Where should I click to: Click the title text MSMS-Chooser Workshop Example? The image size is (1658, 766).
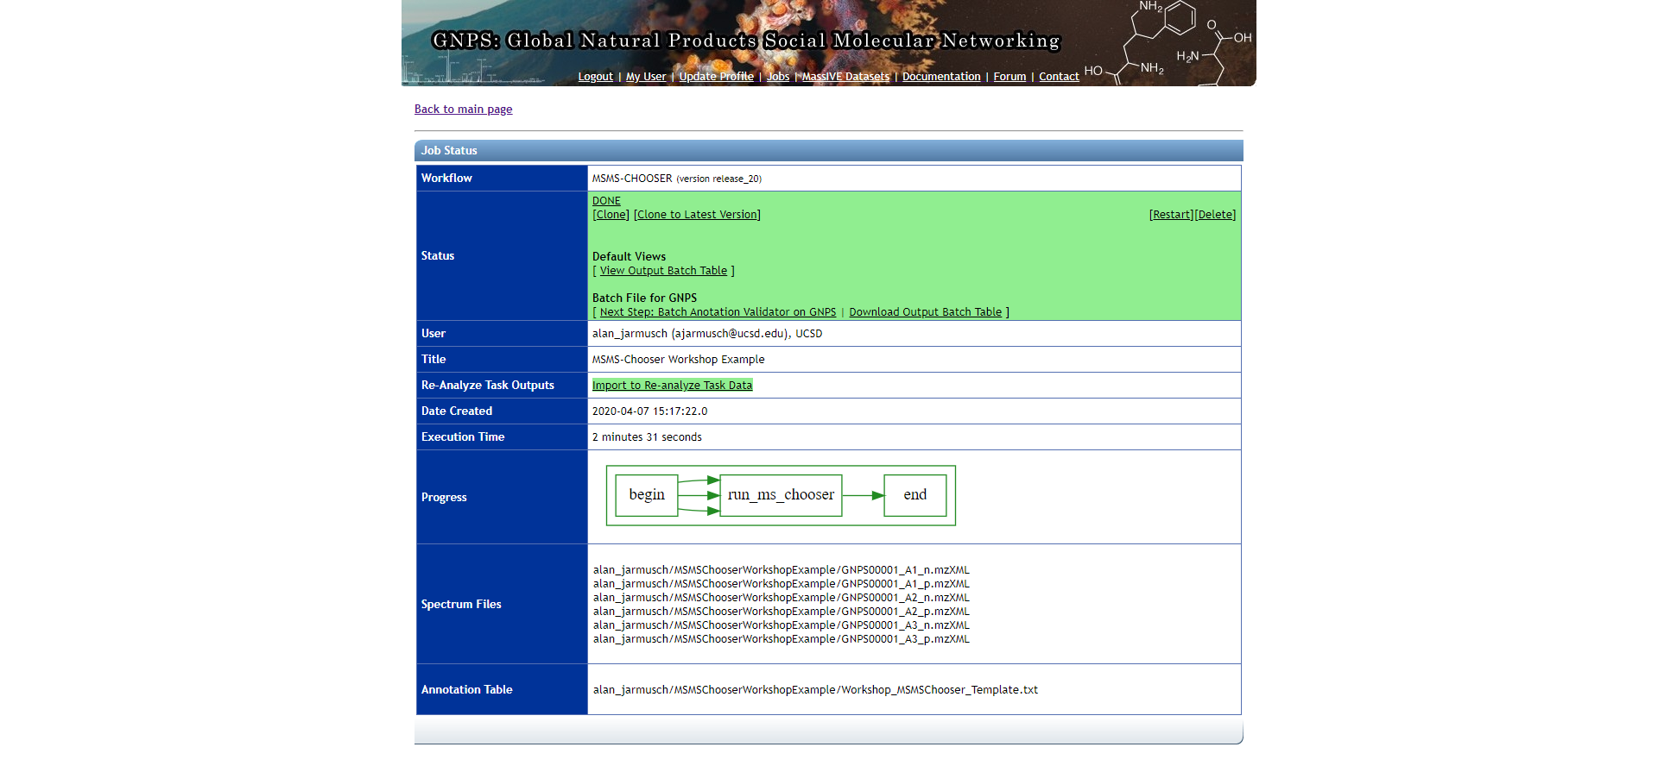click(x=678, y=360)
